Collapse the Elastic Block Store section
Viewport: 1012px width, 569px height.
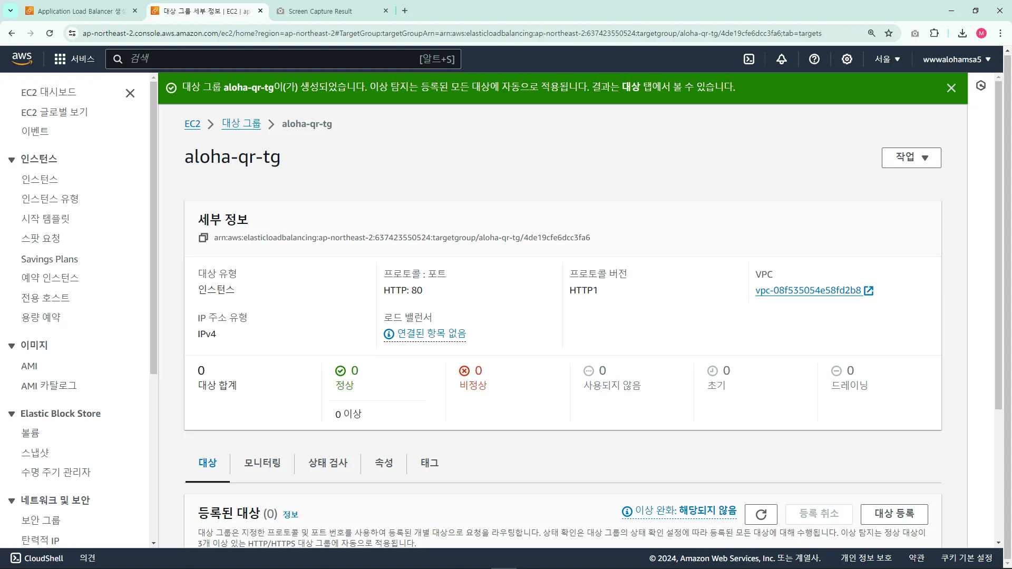(x=12, y=414)
